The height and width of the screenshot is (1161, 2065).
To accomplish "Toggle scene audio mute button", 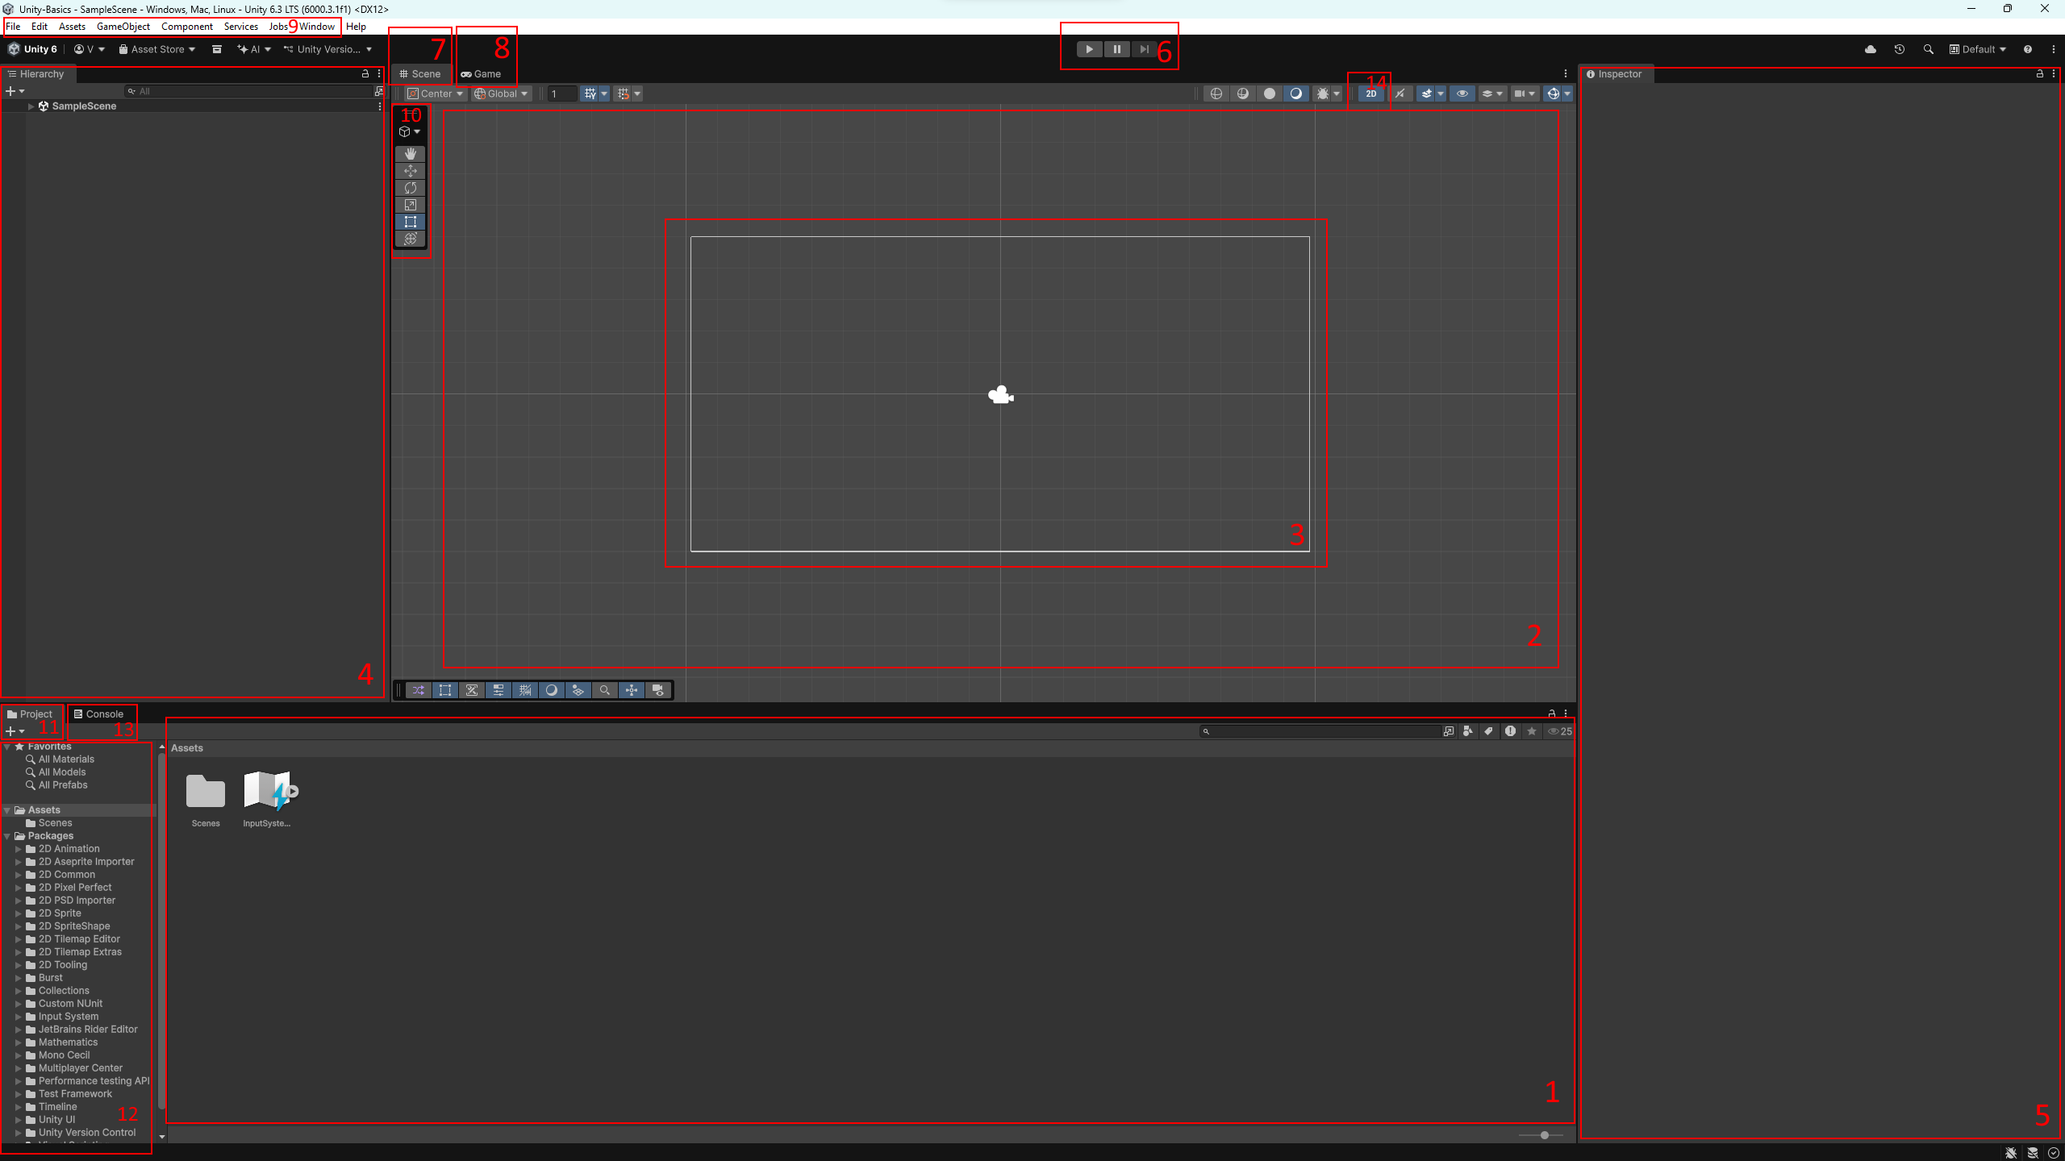I will (x=1400, y=94).
